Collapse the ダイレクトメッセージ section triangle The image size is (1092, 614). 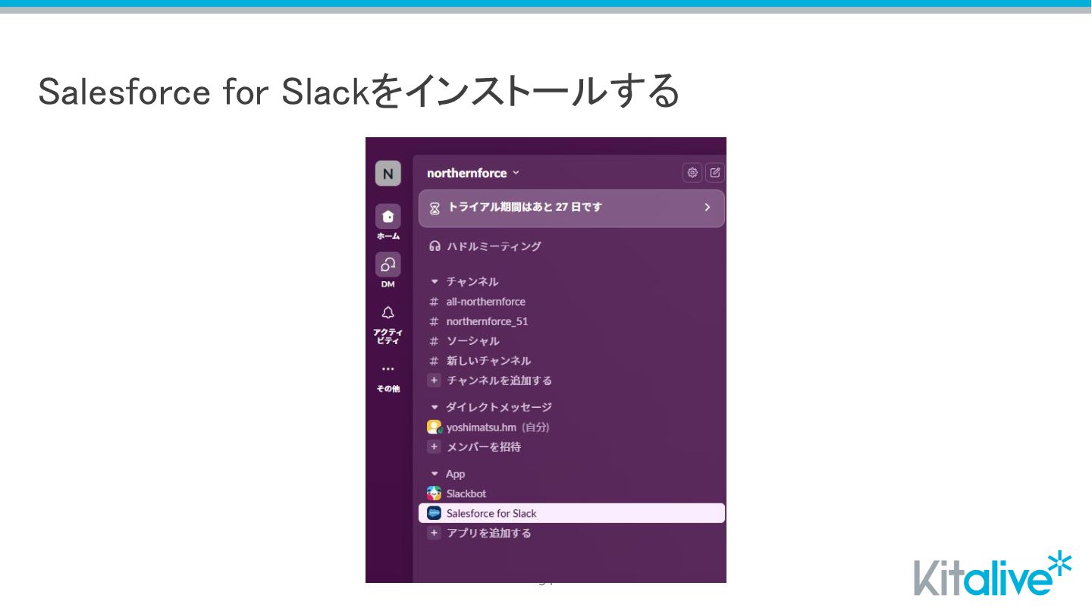tap(435, 408)
